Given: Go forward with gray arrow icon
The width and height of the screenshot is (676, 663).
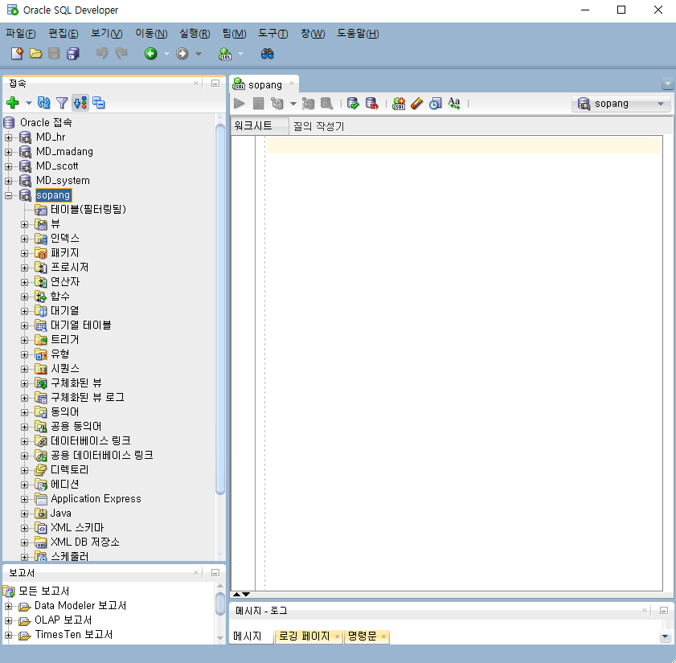Looking at the screenshot, I should point(182,54).
